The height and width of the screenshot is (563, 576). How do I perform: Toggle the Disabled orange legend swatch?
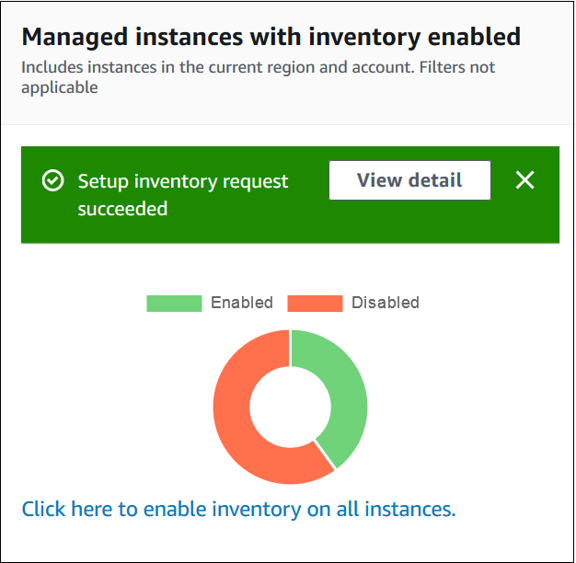pos(315,303)
